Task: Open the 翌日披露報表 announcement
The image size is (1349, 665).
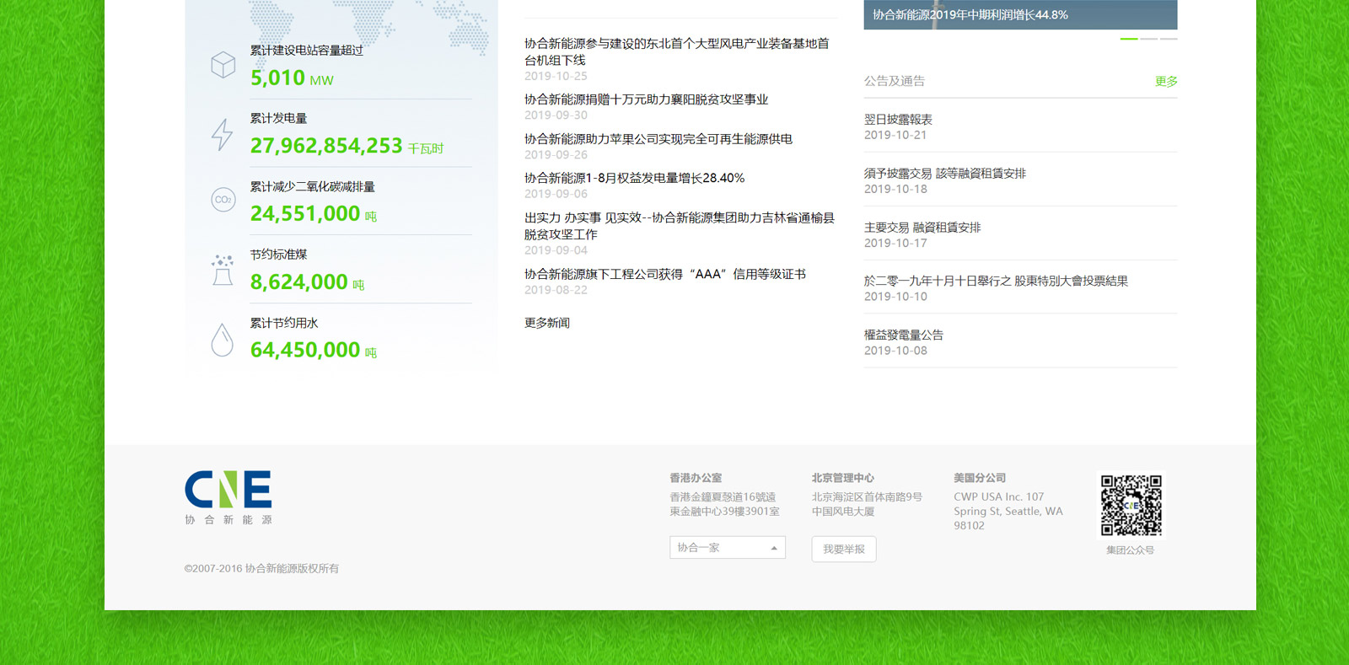Action: point(898,120)
